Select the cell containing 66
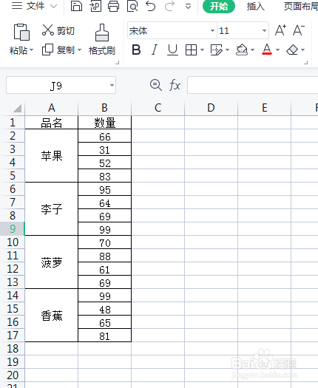The height and width of the screenshot is (388, 318). 104,136
